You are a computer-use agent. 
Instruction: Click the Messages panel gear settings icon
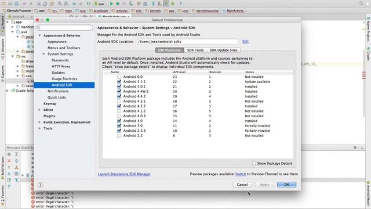pos(355,147)
